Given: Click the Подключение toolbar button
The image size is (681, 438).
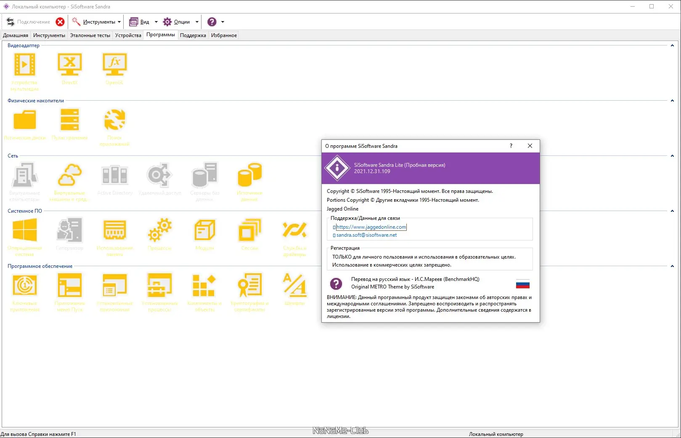Looking at the screenshot, I should point(28,22).
